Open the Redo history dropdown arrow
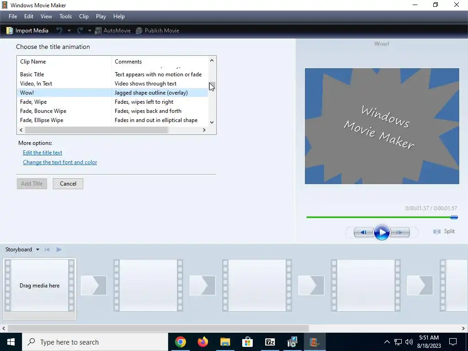Viewport: 468px width, 351px height. coord(90,31)
